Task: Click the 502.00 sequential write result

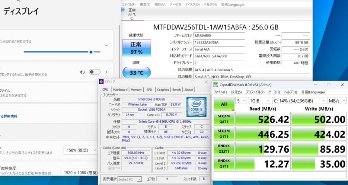Action: 319,119
